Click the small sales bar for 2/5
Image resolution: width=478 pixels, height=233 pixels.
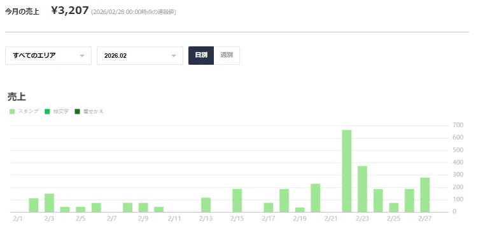pyautogui.click(x=80, y=210)
